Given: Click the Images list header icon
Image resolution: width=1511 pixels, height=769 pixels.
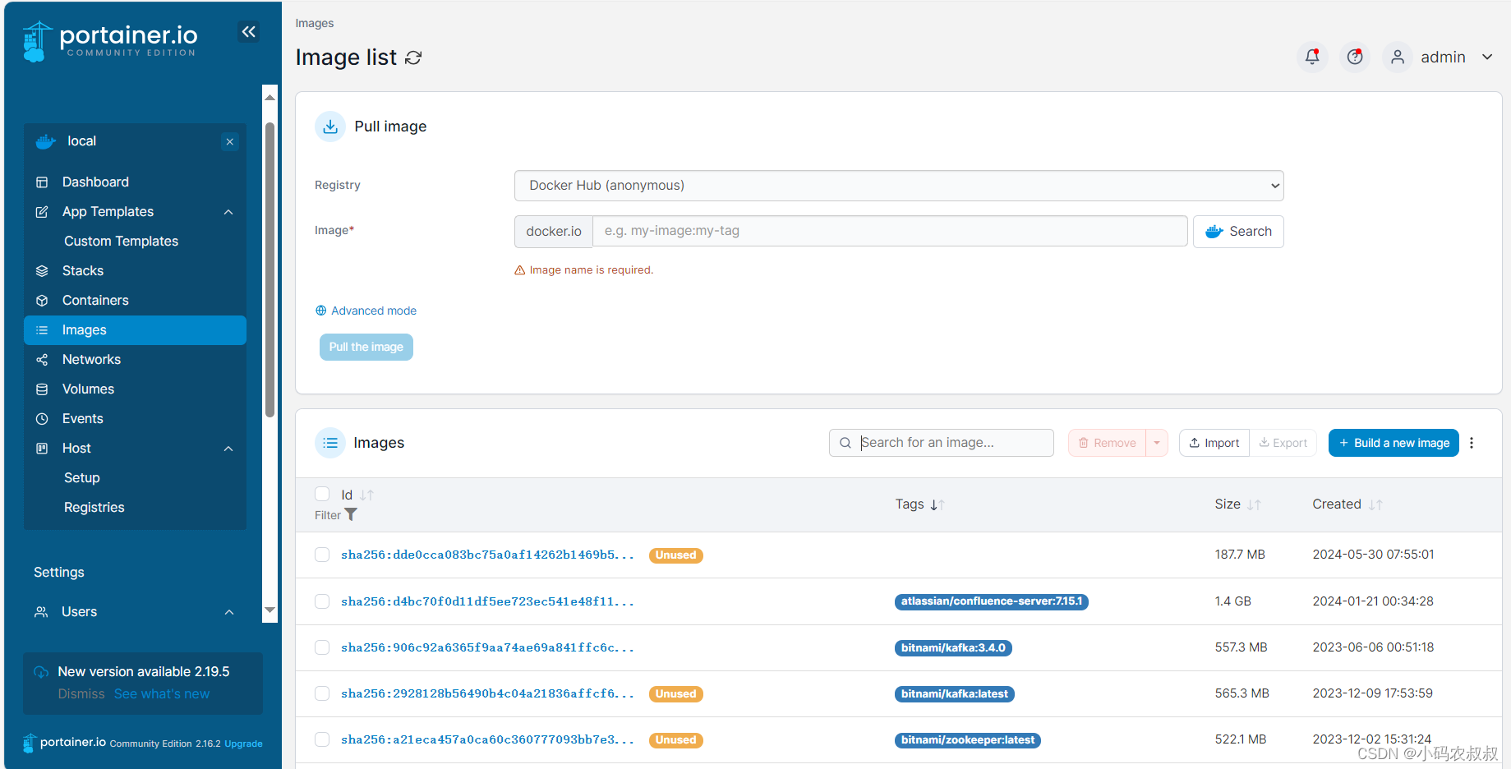Looking at the screenshot, I should tap(330, 443).
